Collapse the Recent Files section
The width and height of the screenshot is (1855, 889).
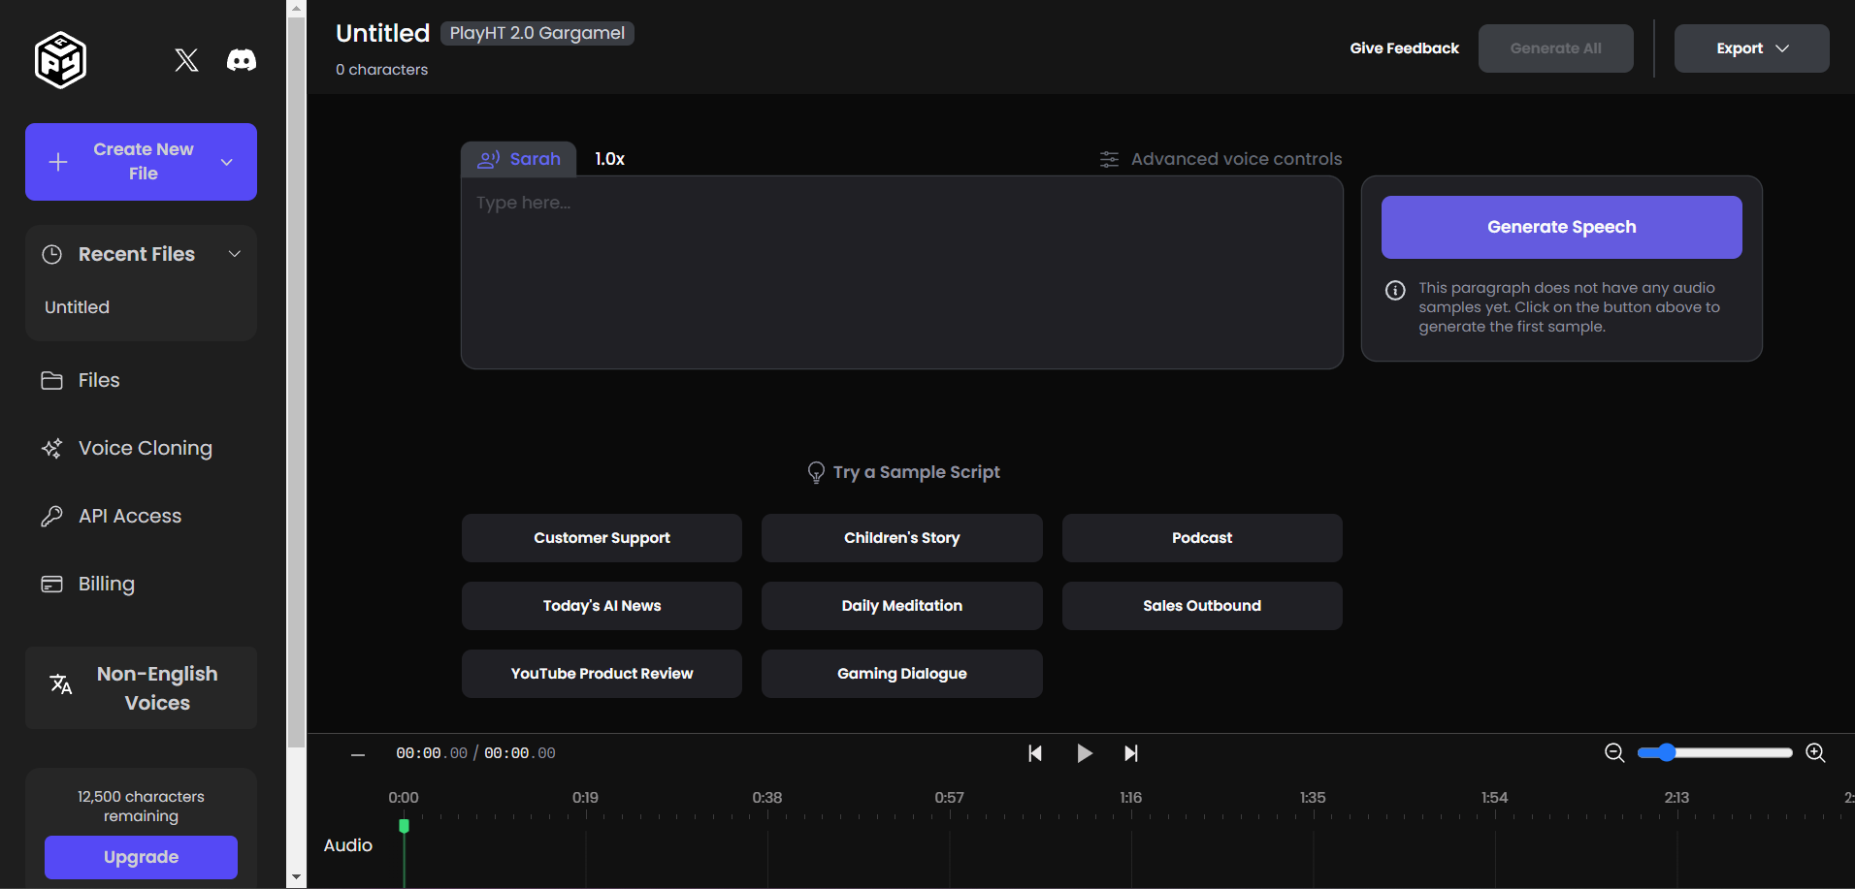[x=234, y=254]
